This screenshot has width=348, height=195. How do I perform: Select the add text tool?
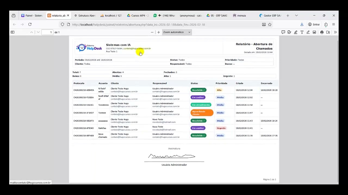click(x=302, y=32)
